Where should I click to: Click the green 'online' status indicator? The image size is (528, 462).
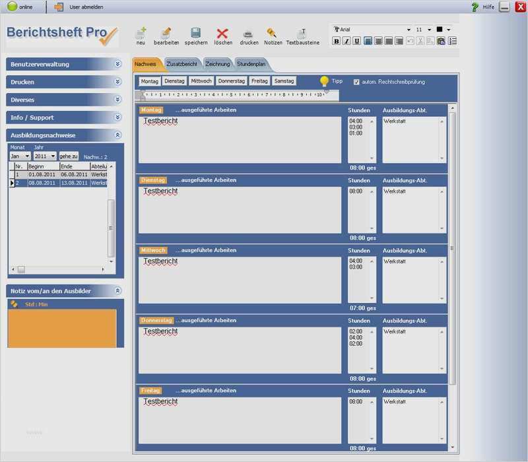click(12, 6)
